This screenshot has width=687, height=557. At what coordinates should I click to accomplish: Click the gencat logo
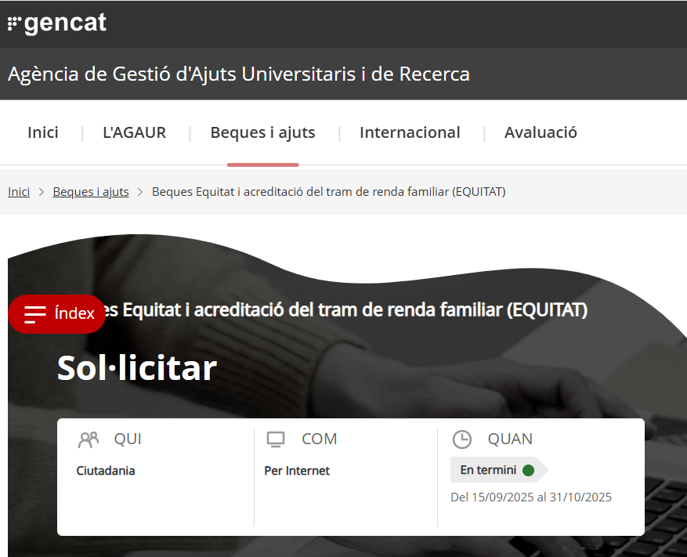pyautogui.click(x=57, y=24)
